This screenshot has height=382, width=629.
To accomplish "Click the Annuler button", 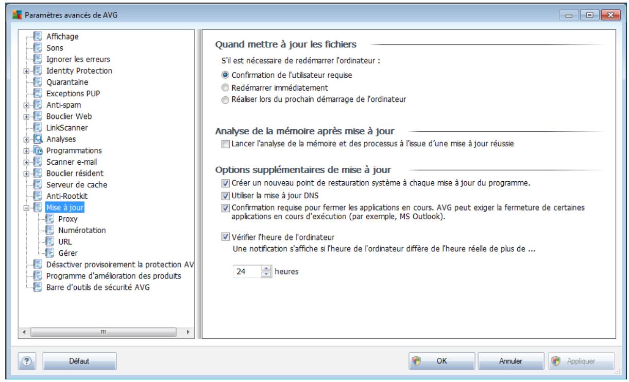I will pyautogui.click(x=510, y=362).
